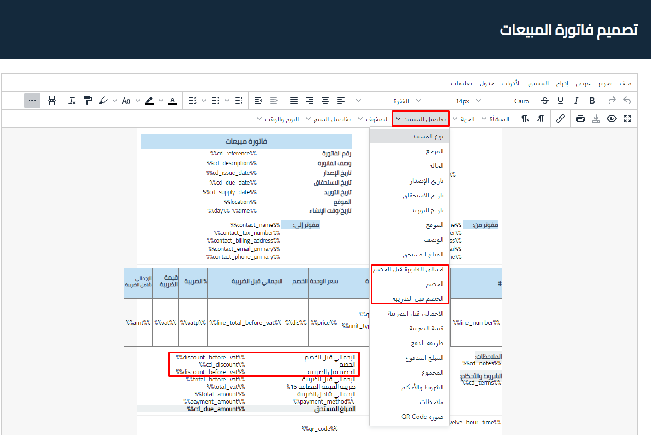Click the تفاصيل المستند dropdown button
The width and height of the screenshot is (651, 435).
point(421,119)
